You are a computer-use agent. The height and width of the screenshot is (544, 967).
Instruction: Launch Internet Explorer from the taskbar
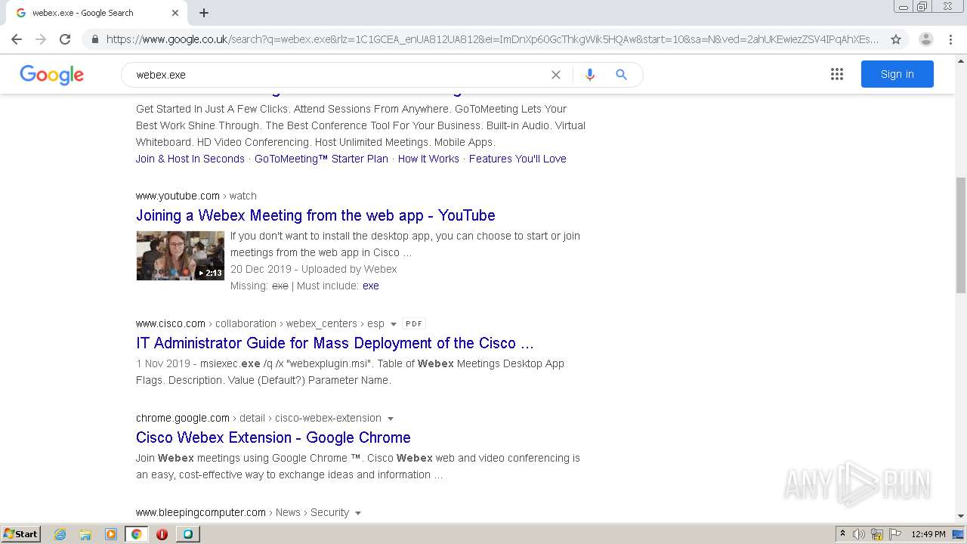[x=60, y=534]
